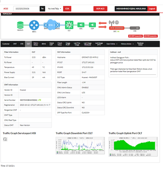Click the RADIUS database icon in topology
This screenshot has width=163, height=169.
20,25
